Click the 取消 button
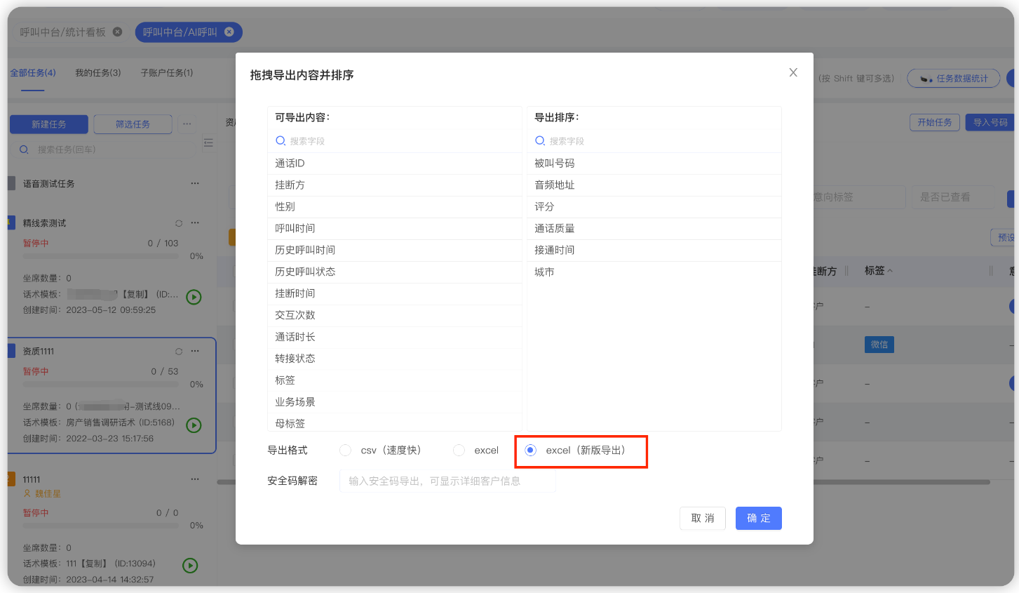Viewport: 1019px width, 593px height. coord(702,519)
